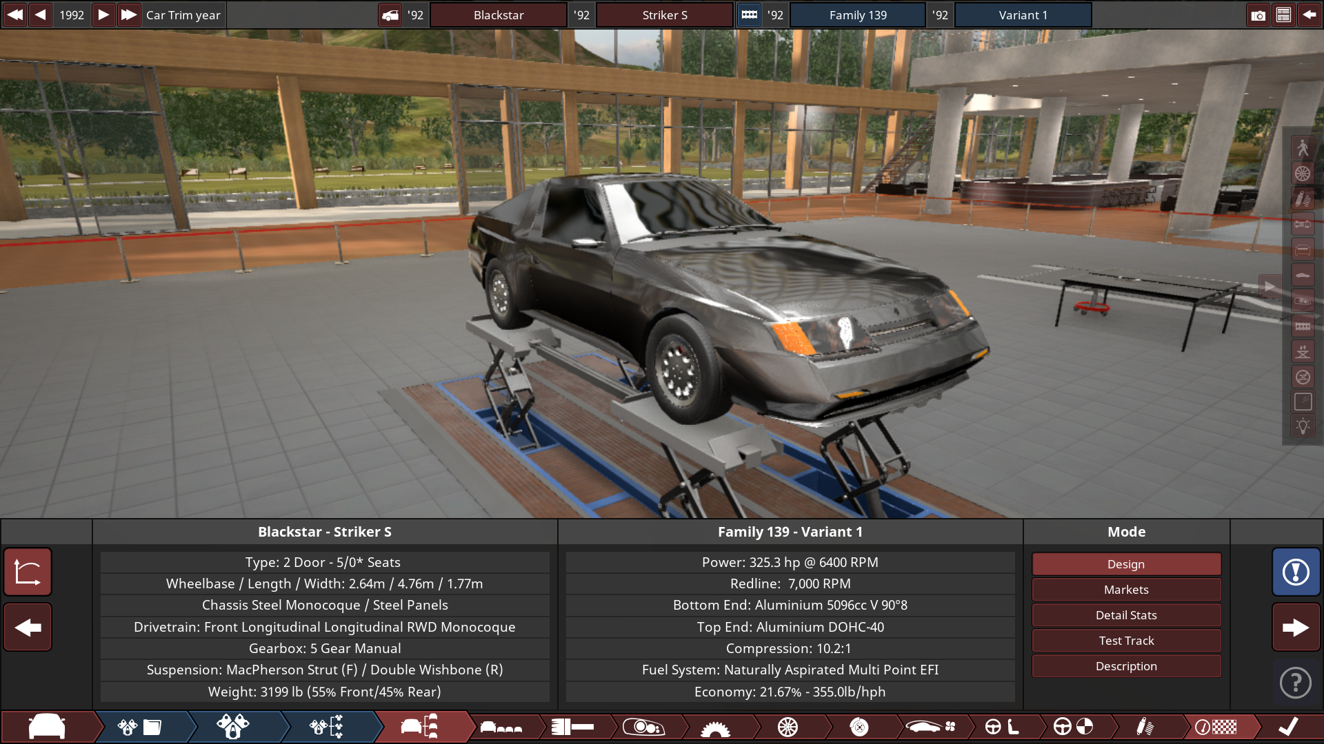Open the brake disc tab

tap(859, 727)
